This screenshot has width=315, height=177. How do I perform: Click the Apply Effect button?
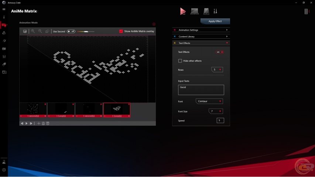pos(215,21)
